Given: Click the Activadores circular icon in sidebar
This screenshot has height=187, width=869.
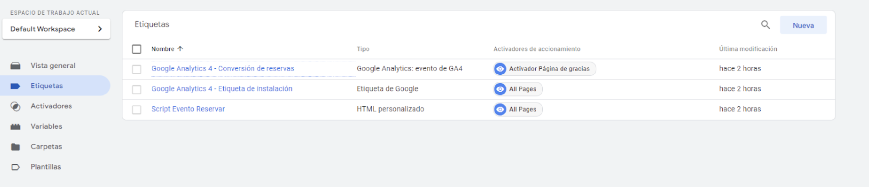Looking at the screenshot, I should tap(16, 106).
